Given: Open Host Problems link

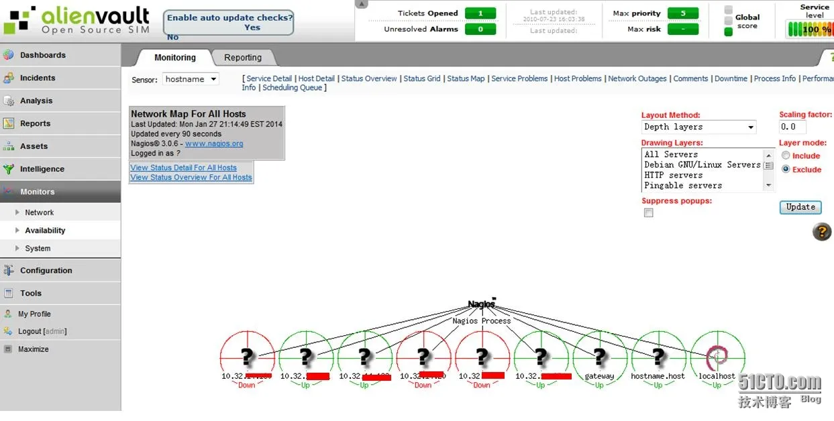Looking at the screenshot, I should [x=578, y=78].
